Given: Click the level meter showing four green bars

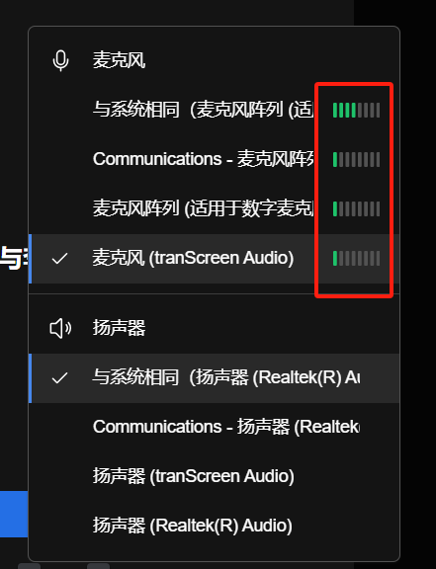Looking at the screenshot, I should tap(357, 110).
